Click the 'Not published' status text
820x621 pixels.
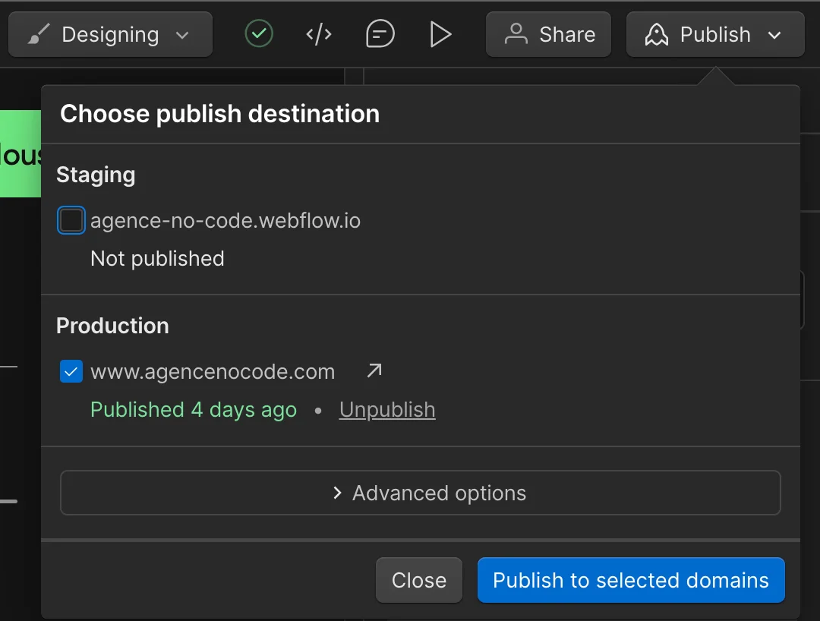tap(157, 259)
